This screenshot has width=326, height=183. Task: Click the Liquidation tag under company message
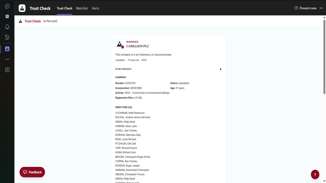click(x=120, y=60)
